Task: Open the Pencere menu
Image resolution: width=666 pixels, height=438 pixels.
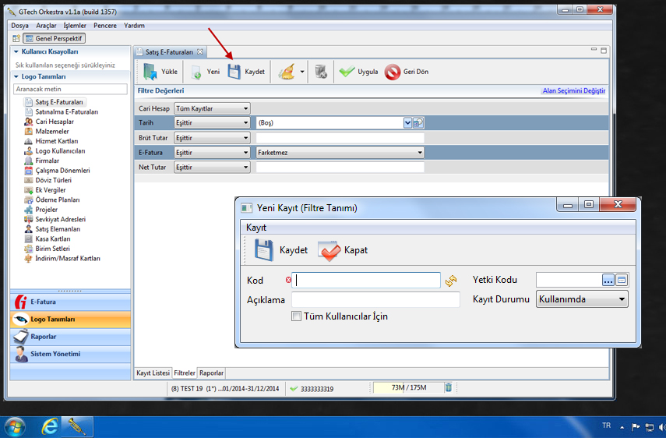Action: point(105,26)
